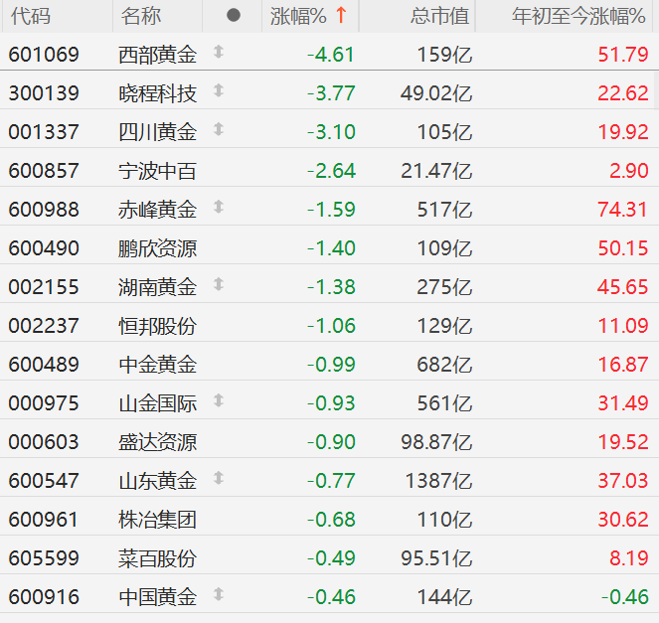Click market cap 682亿
659x623 pixels.
coord(444,365)
